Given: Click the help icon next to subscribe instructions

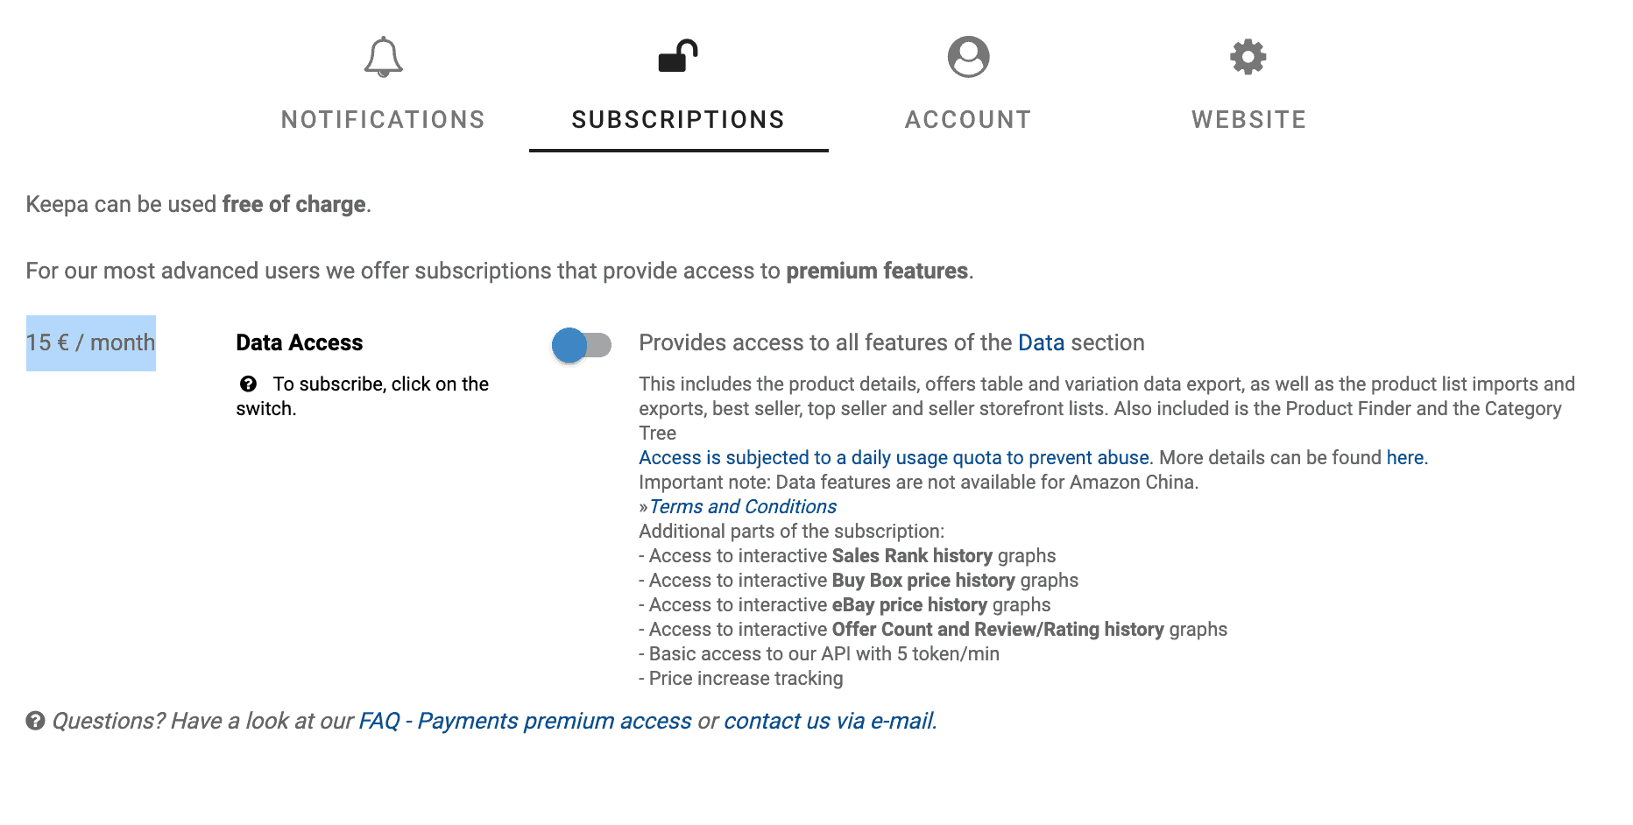Looking at the screenshot, I should click(250, 384).
